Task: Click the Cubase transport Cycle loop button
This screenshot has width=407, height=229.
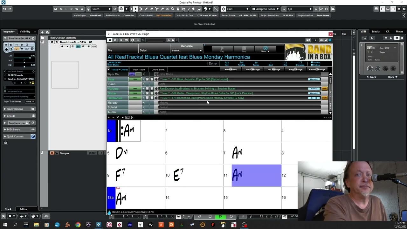Action: [199, 216]
